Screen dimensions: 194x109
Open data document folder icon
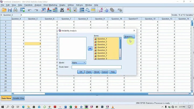click(x=4, y=10)
